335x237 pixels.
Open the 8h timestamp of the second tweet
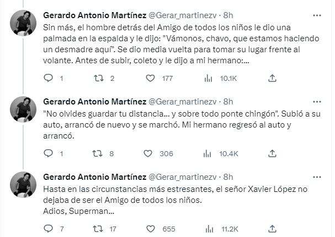pos(228,102)
